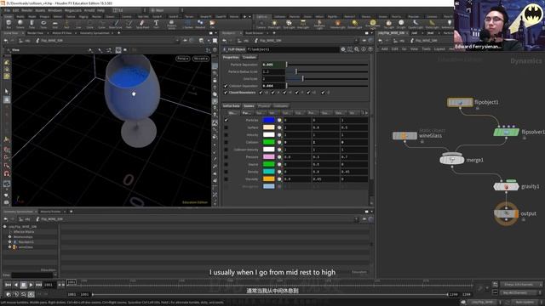The height and width of the screenshot is (306, 545).
Task: Click the Particle Separation value field
Action: pos(272,65)
